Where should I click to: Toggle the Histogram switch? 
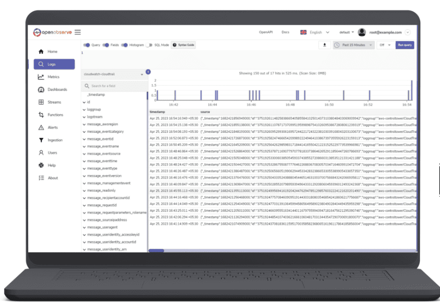pyautogui.click(x=125, y=45)
